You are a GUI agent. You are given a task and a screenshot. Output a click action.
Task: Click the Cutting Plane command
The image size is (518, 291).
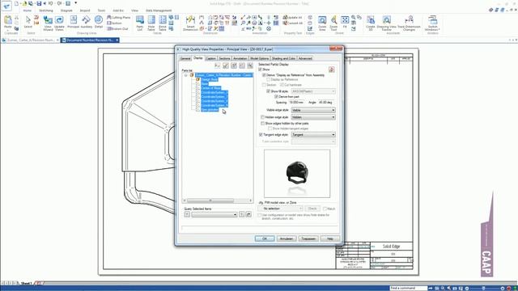(x=119, y=17)
